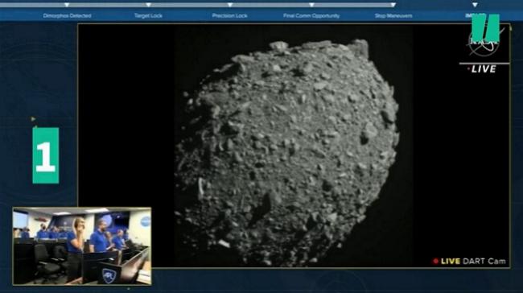
Task: Click the APL shield logo on the podium
Action: (109, 275)
